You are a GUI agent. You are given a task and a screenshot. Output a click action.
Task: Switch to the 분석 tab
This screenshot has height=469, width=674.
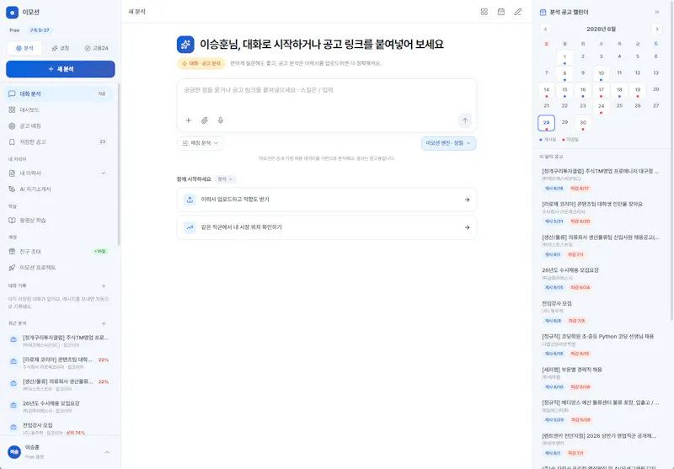(24, 48)
